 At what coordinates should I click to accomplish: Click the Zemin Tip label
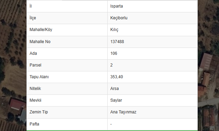[x=39, y=112]
